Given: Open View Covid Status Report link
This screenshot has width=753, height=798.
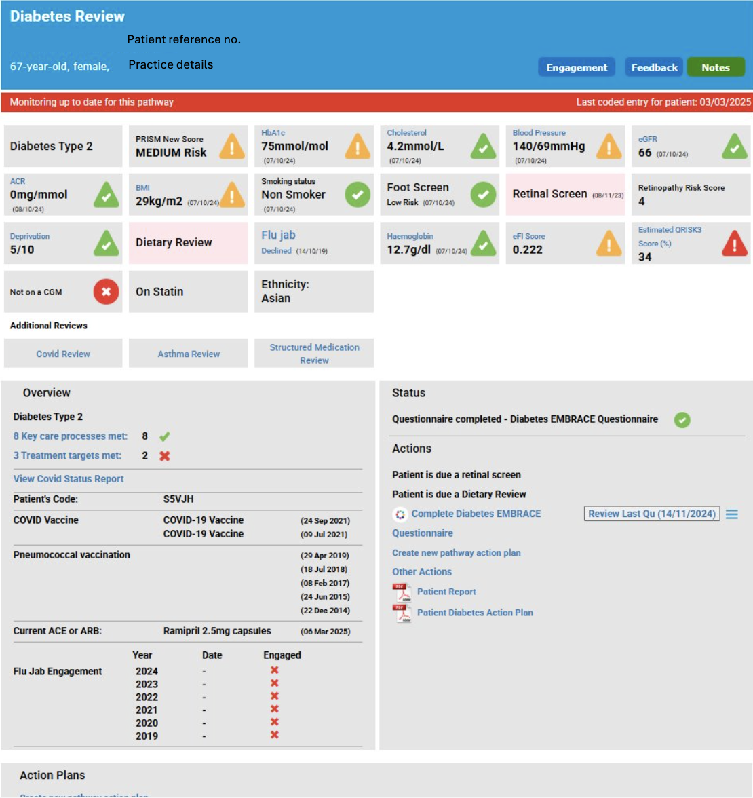Looking at the screenshot, I should point(68,479).
